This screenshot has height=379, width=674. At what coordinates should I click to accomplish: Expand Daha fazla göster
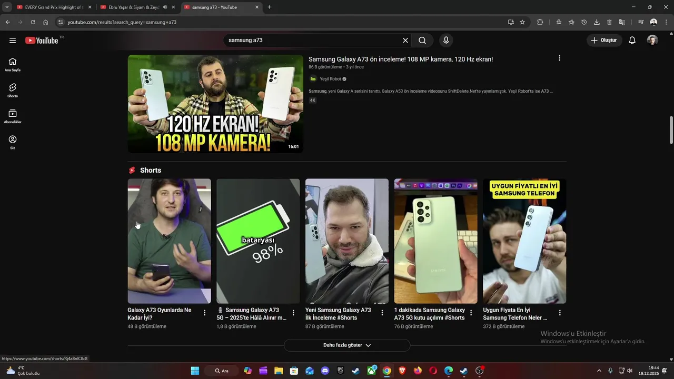(x=347, y=345)
